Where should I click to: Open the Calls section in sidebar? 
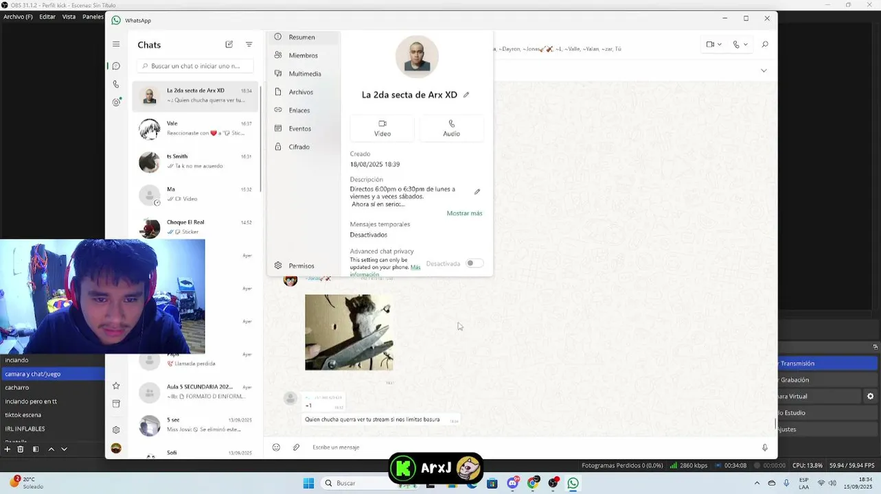(116, 84)
